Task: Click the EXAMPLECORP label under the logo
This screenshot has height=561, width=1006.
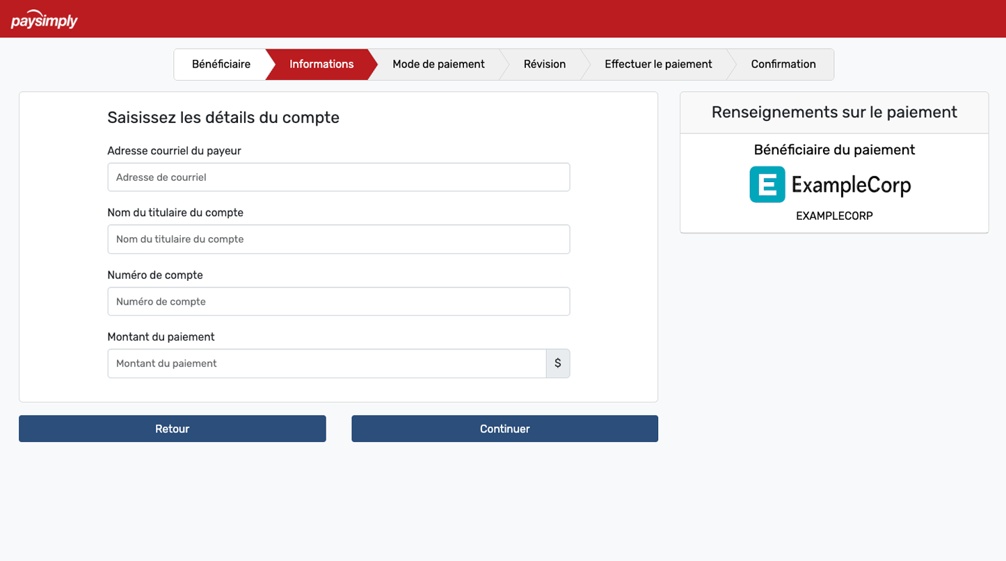Action: [833, 216]
